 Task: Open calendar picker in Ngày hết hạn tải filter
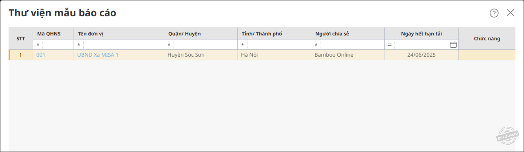453,44
